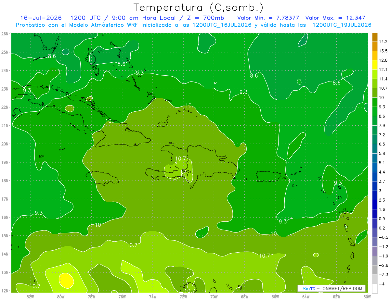390x301 pixels.
Task: Click the '12.8' colorbar legend value
Action: (383, 60)
